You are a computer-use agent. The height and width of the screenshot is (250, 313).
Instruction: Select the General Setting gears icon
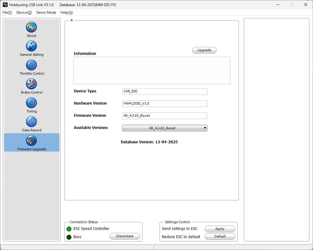pyautogui.click(x=31, y=46)
